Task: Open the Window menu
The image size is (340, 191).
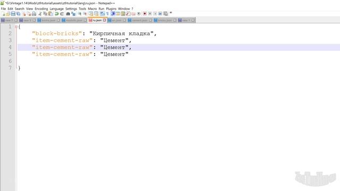Action: (124, 8)
